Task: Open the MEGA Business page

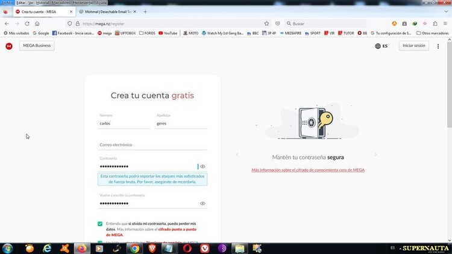Action: [37, 46]
